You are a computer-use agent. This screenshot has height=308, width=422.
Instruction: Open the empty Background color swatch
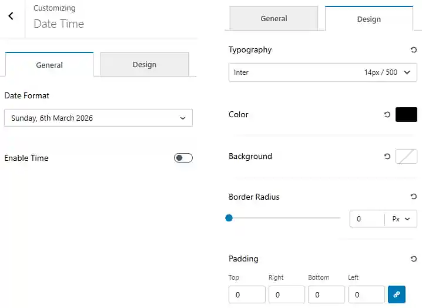(406, 156)
